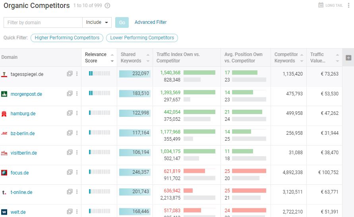The width and height of the screenshot is (354, 217).
Task: Click the copy window icon for welt.de
Action: [x=70, y=211]
